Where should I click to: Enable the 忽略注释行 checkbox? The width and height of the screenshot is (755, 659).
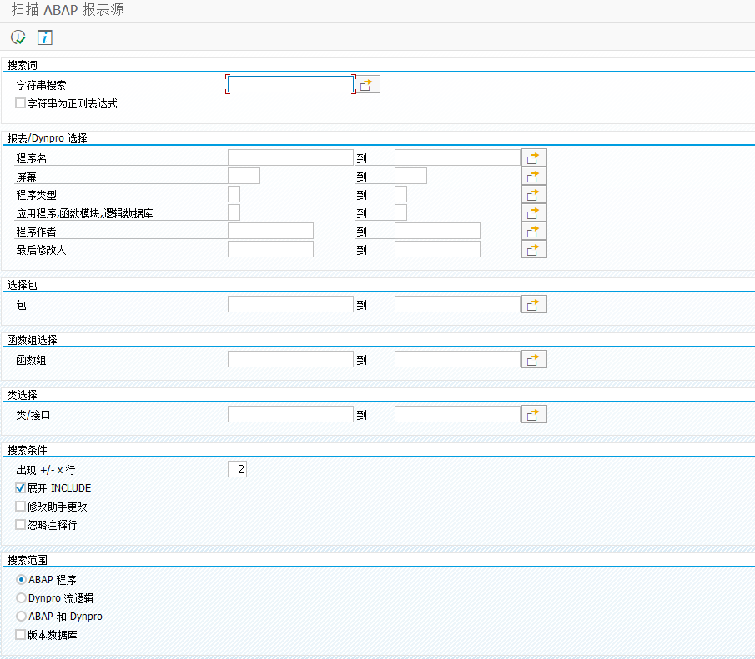20,524
